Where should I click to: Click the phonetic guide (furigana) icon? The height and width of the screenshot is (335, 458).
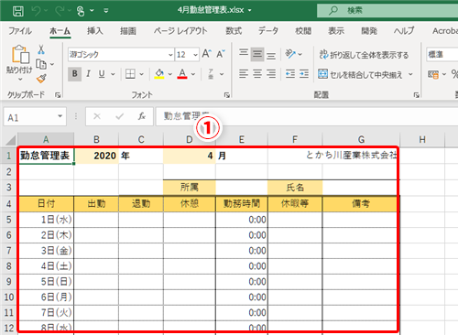point(211,74)
